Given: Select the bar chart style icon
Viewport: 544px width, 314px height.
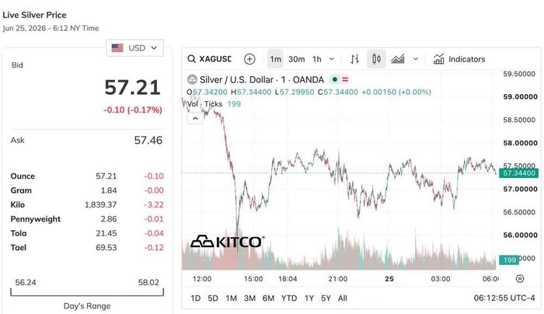Looking at the screenshot, I should click(354, 59).
